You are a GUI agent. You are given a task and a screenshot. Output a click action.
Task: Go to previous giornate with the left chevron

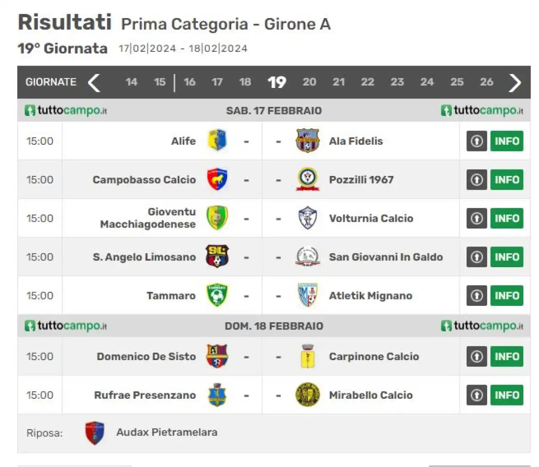94,82
